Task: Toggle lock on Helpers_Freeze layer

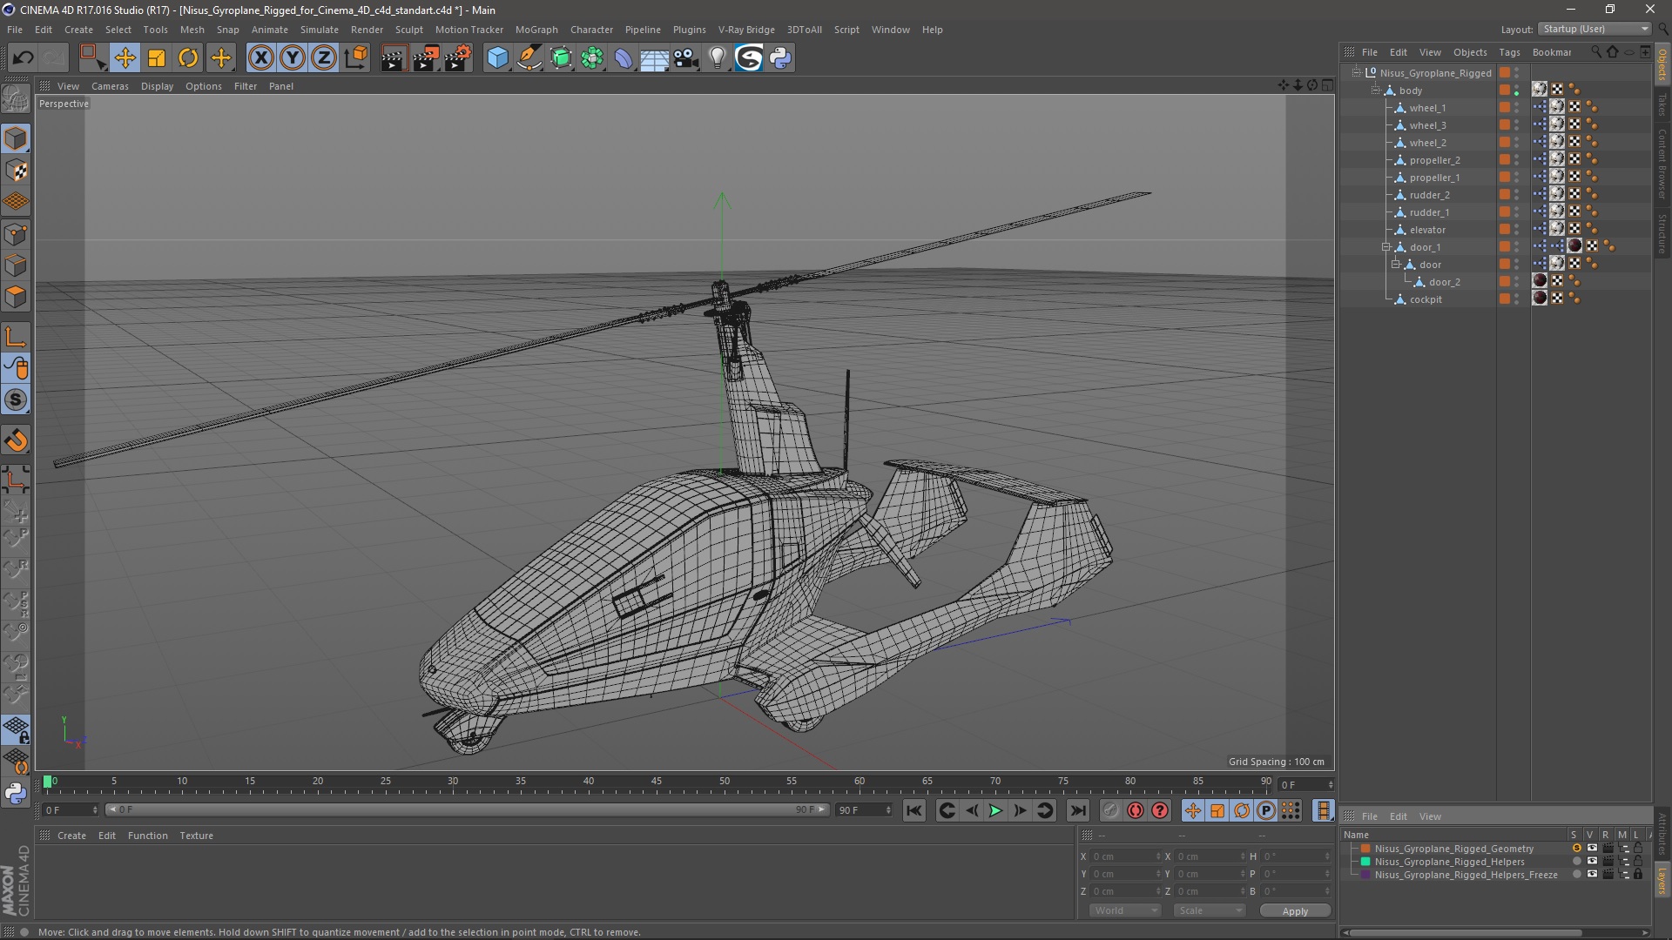Action: pyautogui.click(x=1638, y=875)
